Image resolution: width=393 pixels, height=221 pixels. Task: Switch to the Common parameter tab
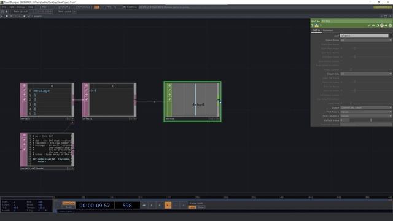pos(328,31)
